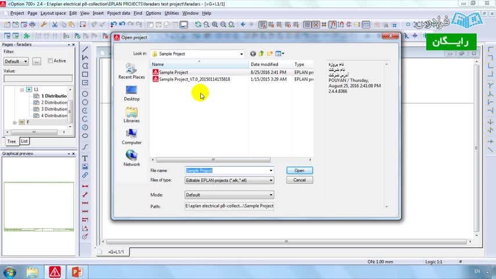Select the Hyperlink tool icon
This screenshot has height=279, width=496.
point(85,175)
